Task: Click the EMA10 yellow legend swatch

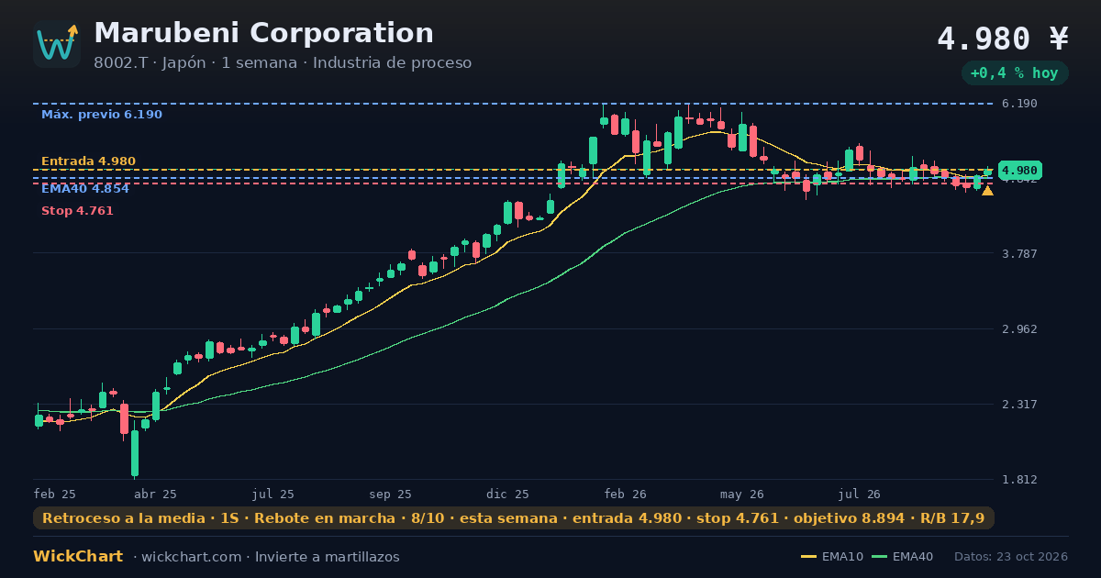Action: coord(808,557)
